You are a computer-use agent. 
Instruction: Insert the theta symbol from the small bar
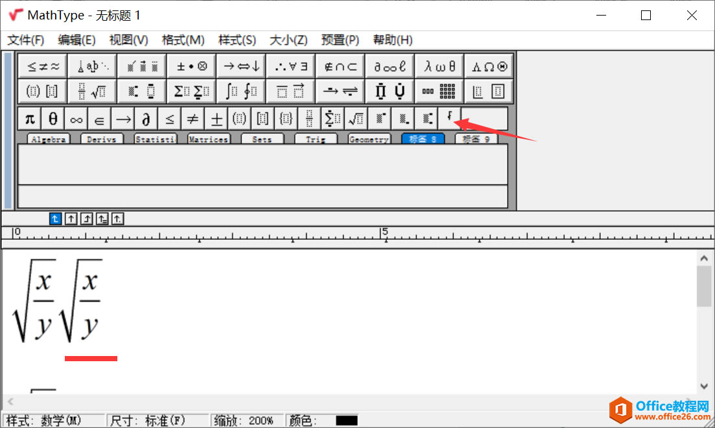click(x=53, y=118)
